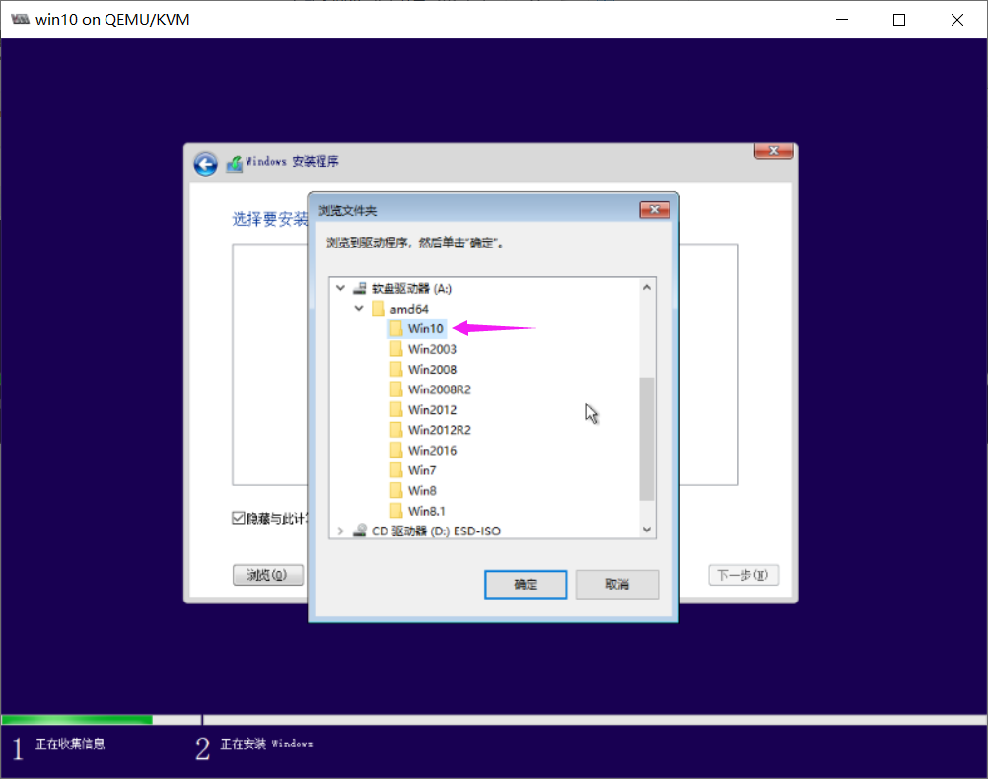Screen dimensions: 988x779
Task: Select the Win2003 folder label
Action: point(432,348)
